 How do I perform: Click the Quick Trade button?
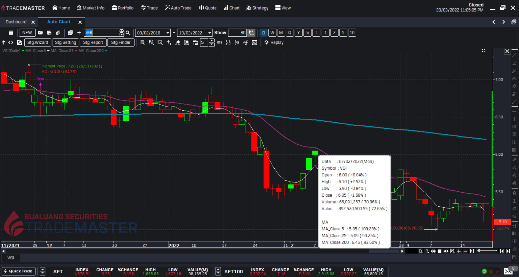point(18,271)
